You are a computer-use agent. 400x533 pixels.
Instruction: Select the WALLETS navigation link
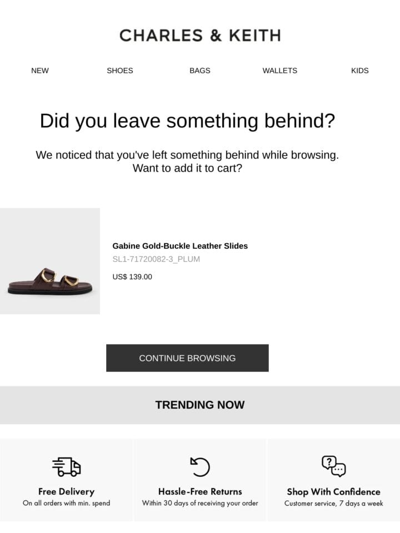click(280, 71)
